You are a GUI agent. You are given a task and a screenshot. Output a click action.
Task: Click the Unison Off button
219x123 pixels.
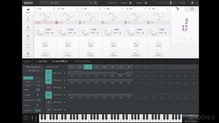click(x=113, y=3)
